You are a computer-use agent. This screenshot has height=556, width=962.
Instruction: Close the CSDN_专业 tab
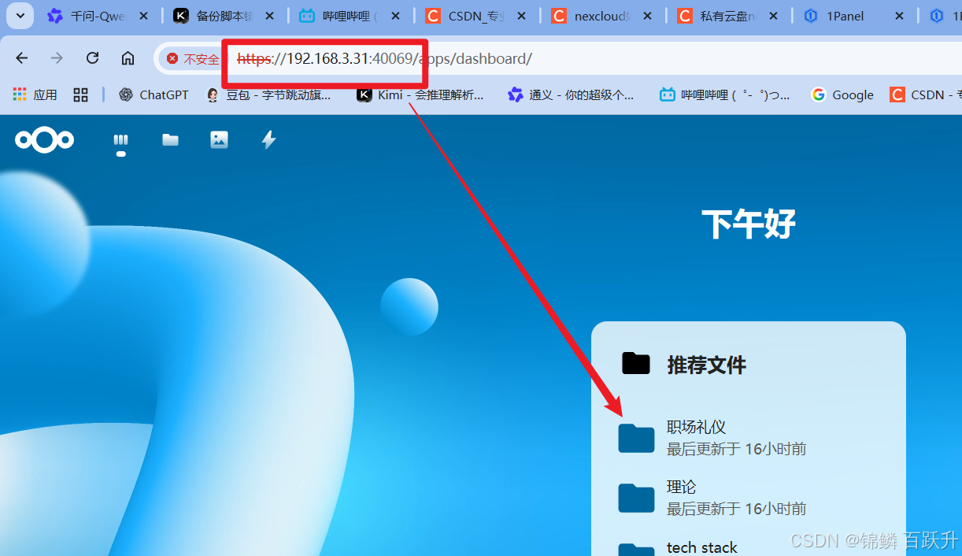pos(522,16)
